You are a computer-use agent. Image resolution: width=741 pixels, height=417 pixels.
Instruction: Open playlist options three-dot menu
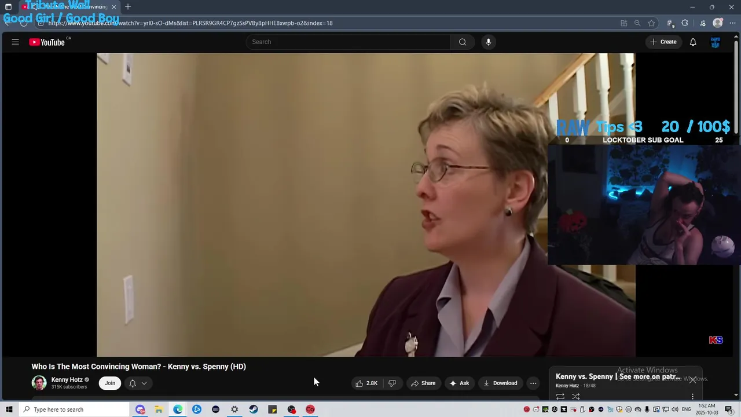pos(692,397)
